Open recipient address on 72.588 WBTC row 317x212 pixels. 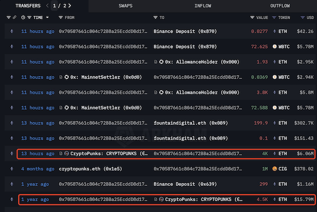(x=198, y=108)
